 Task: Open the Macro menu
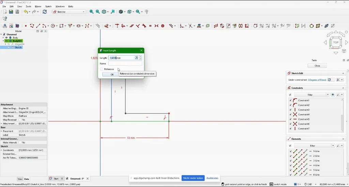[38, 6]
